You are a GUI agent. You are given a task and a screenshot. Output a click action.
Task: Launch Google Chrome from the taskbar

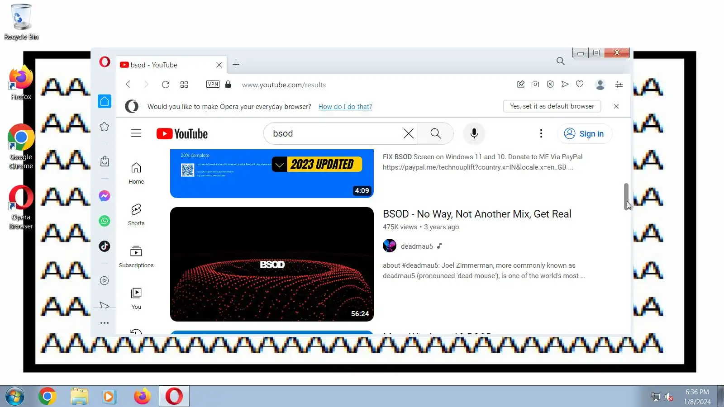pyautogui.click(x=47, y=397)
